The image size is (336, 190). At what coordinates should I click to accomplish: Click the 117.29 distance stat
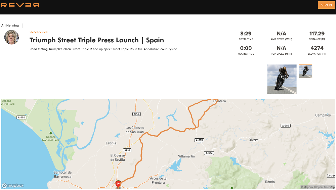(317, 34)
